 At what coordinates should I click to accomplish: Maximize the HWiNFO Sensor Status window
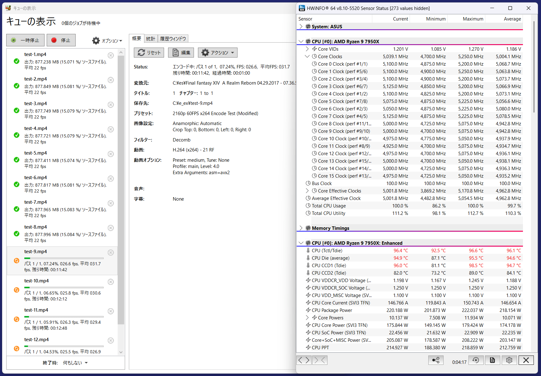coord(510,8)
